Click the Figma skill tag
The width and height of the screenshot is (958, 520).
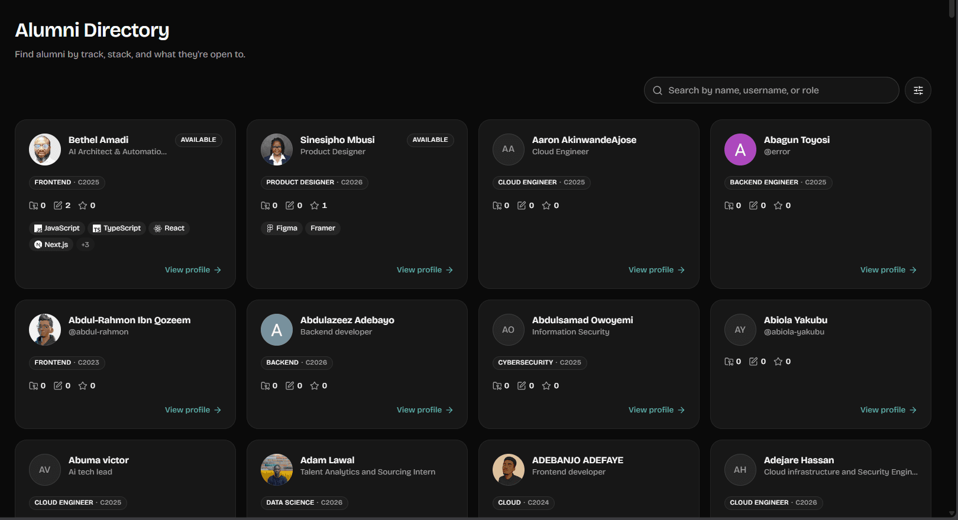click(x=281, y=228)
